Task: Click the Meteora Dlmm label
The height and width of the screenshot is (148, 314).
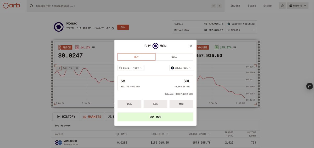Action: click(x=71, y=144)
